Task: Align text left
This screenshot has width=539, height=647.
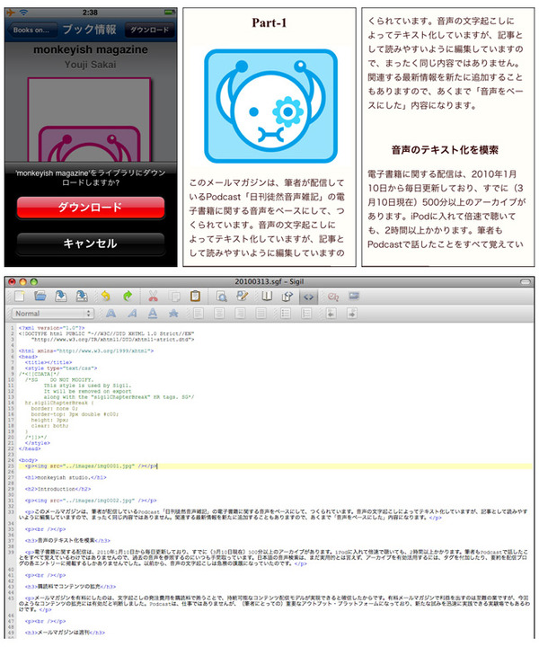Action: (x=199, y=314)
